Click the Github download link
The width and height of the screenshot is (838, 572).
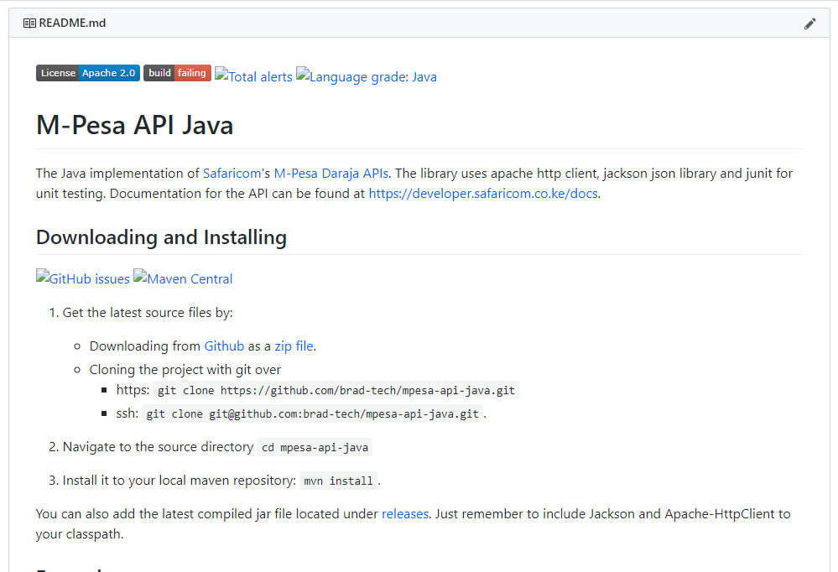tap(224, 346)
